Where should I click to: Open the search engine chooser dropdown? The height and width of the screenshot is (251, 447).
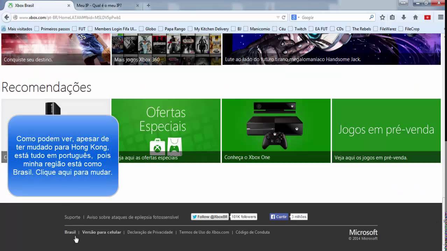click(298, 17)
